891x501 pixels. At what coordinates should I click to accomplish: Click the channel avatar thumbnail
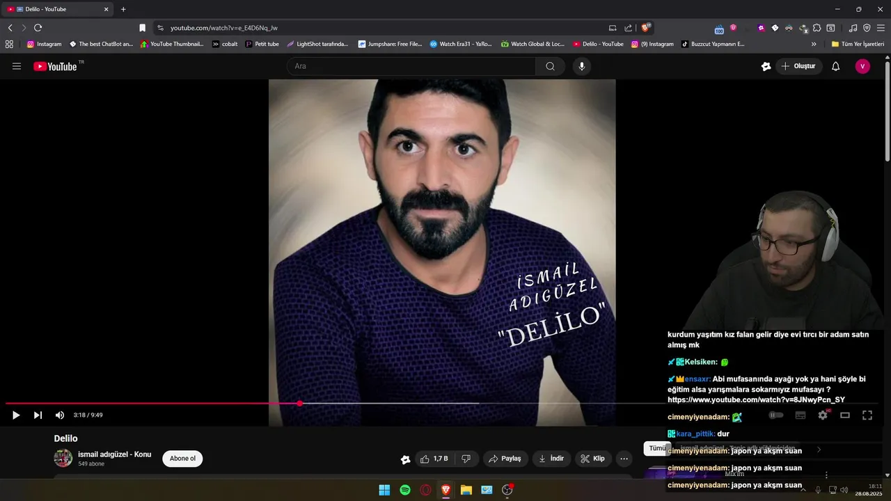pyautogui.click(x=63, y=458)
